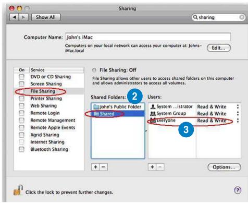Select Web Sharing label

(43, 106)
